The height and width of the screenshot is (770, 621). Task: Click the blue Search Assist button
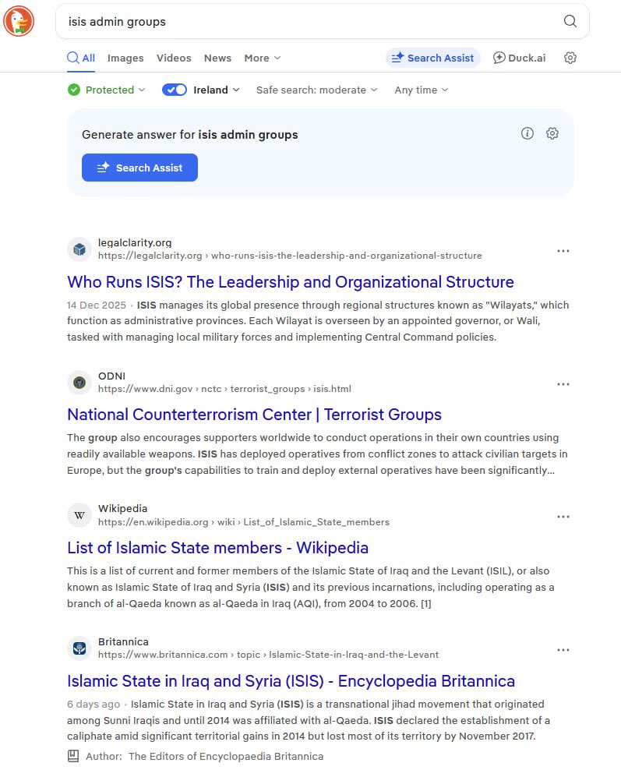pyautogui.click(x=139, y=168)
